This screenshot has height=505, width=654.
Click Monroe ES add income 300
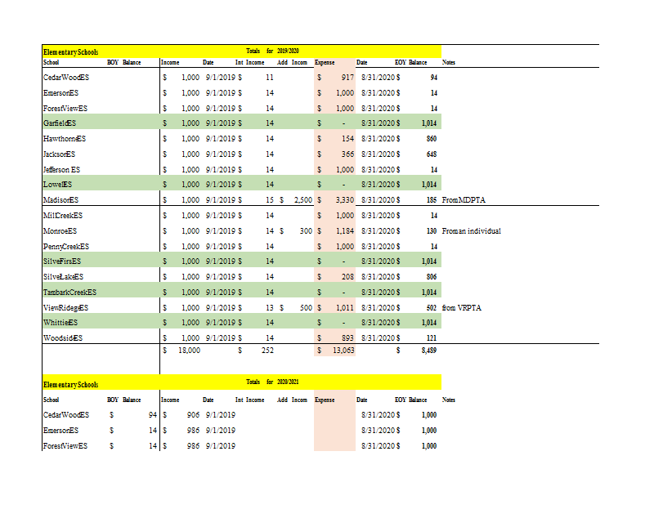pos(306,231)
